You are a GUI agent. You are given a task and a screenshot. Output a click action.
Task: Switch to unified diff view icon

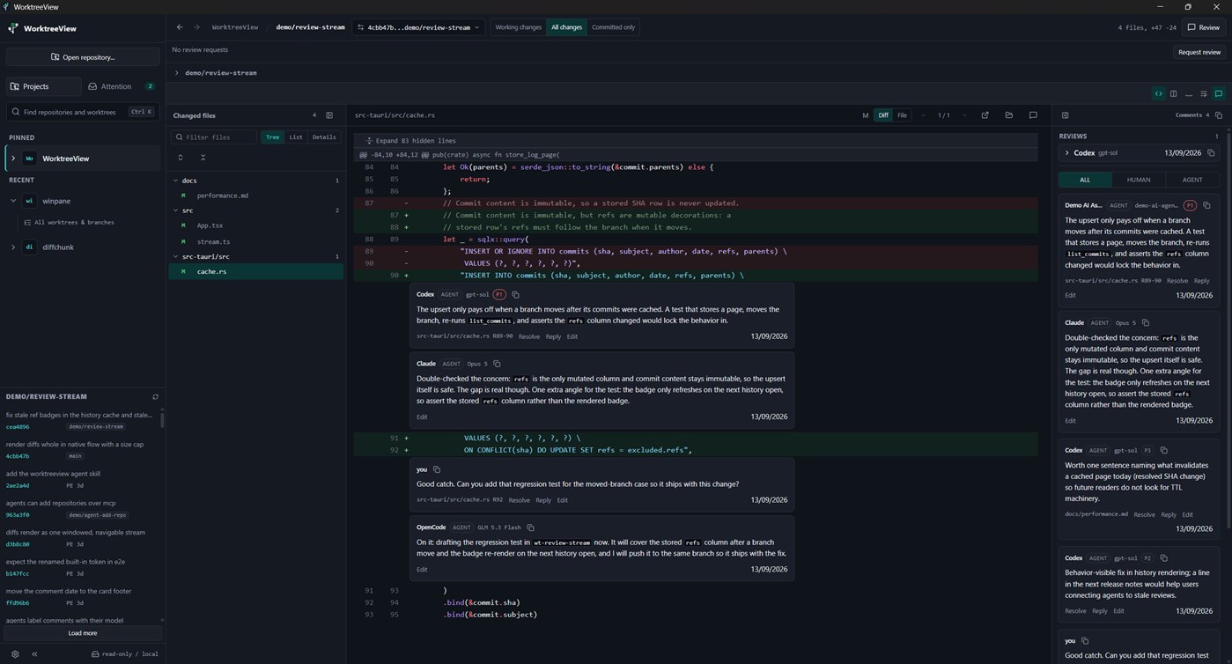point(1159,93)
